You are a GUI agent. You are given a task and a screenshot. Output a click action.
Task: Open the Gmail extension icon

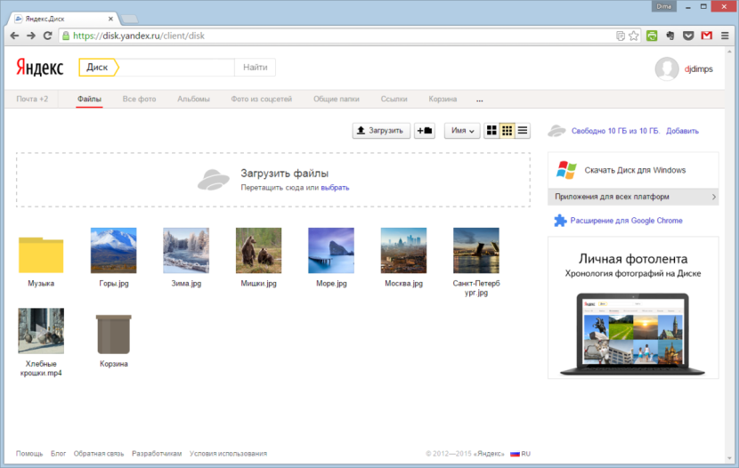tap(706, 36)
